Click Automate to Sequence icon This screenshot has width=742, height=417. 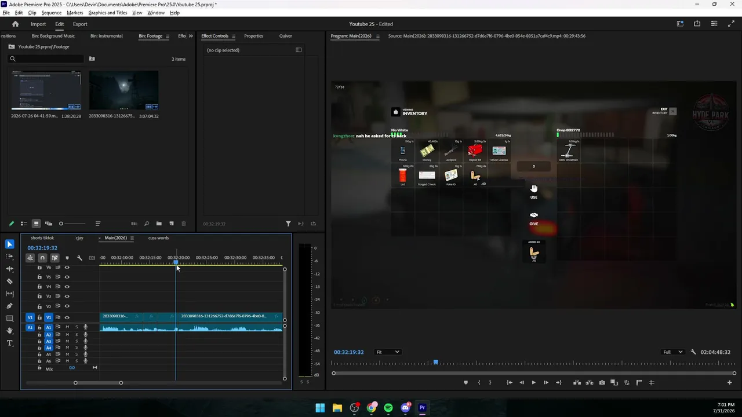click(x=134, y=224)
